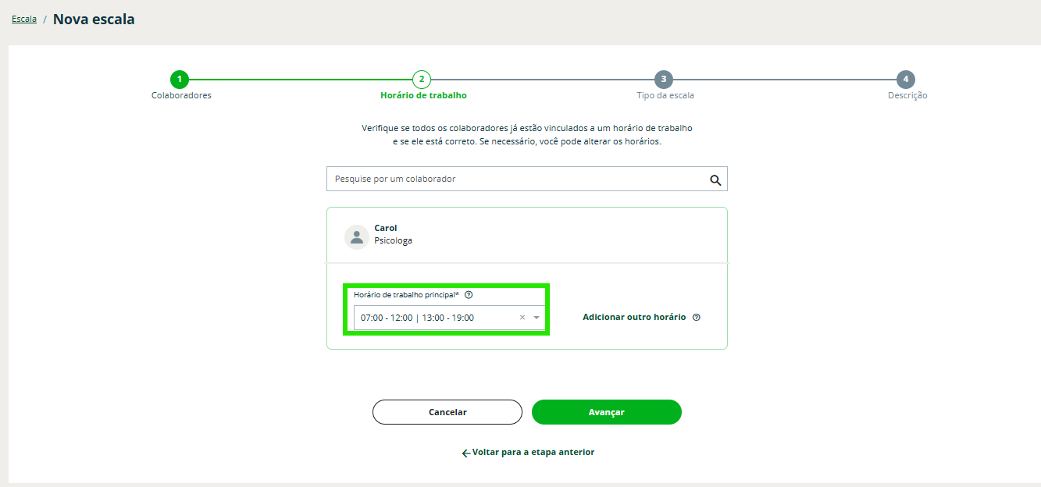The width and height of the screenshot is (1041, 487).
Task: Click help icon next to Adicionar outro horário
Action: click(697, 318)
